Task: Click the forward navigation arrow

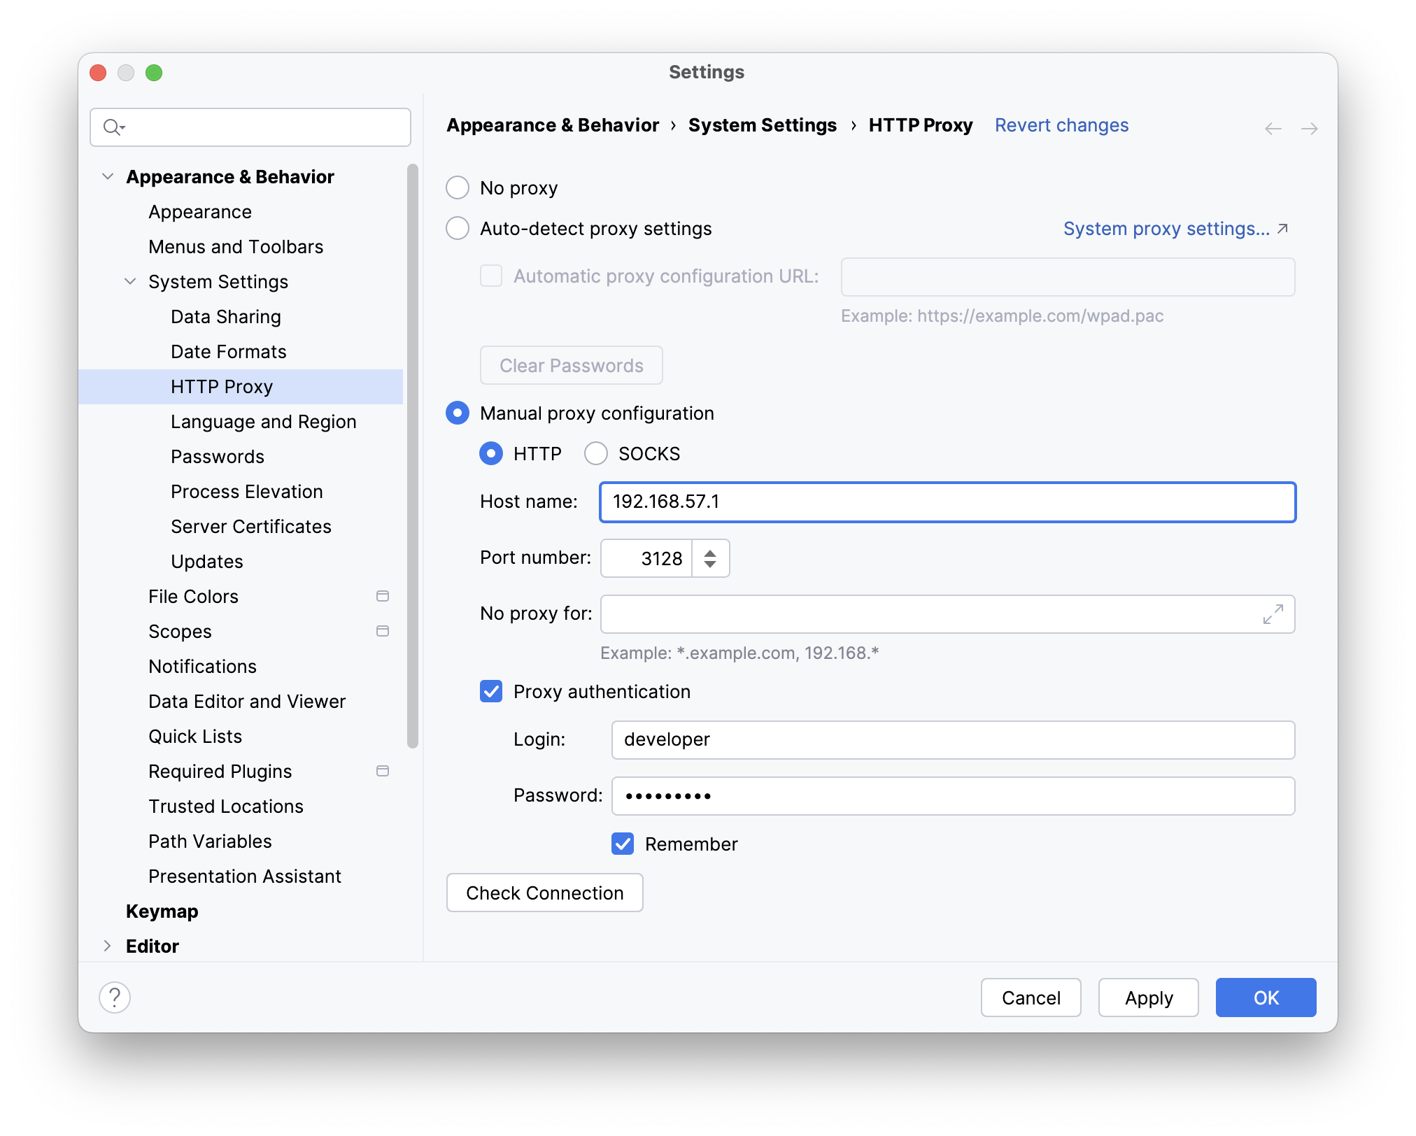Action: tap(1309, 129)
